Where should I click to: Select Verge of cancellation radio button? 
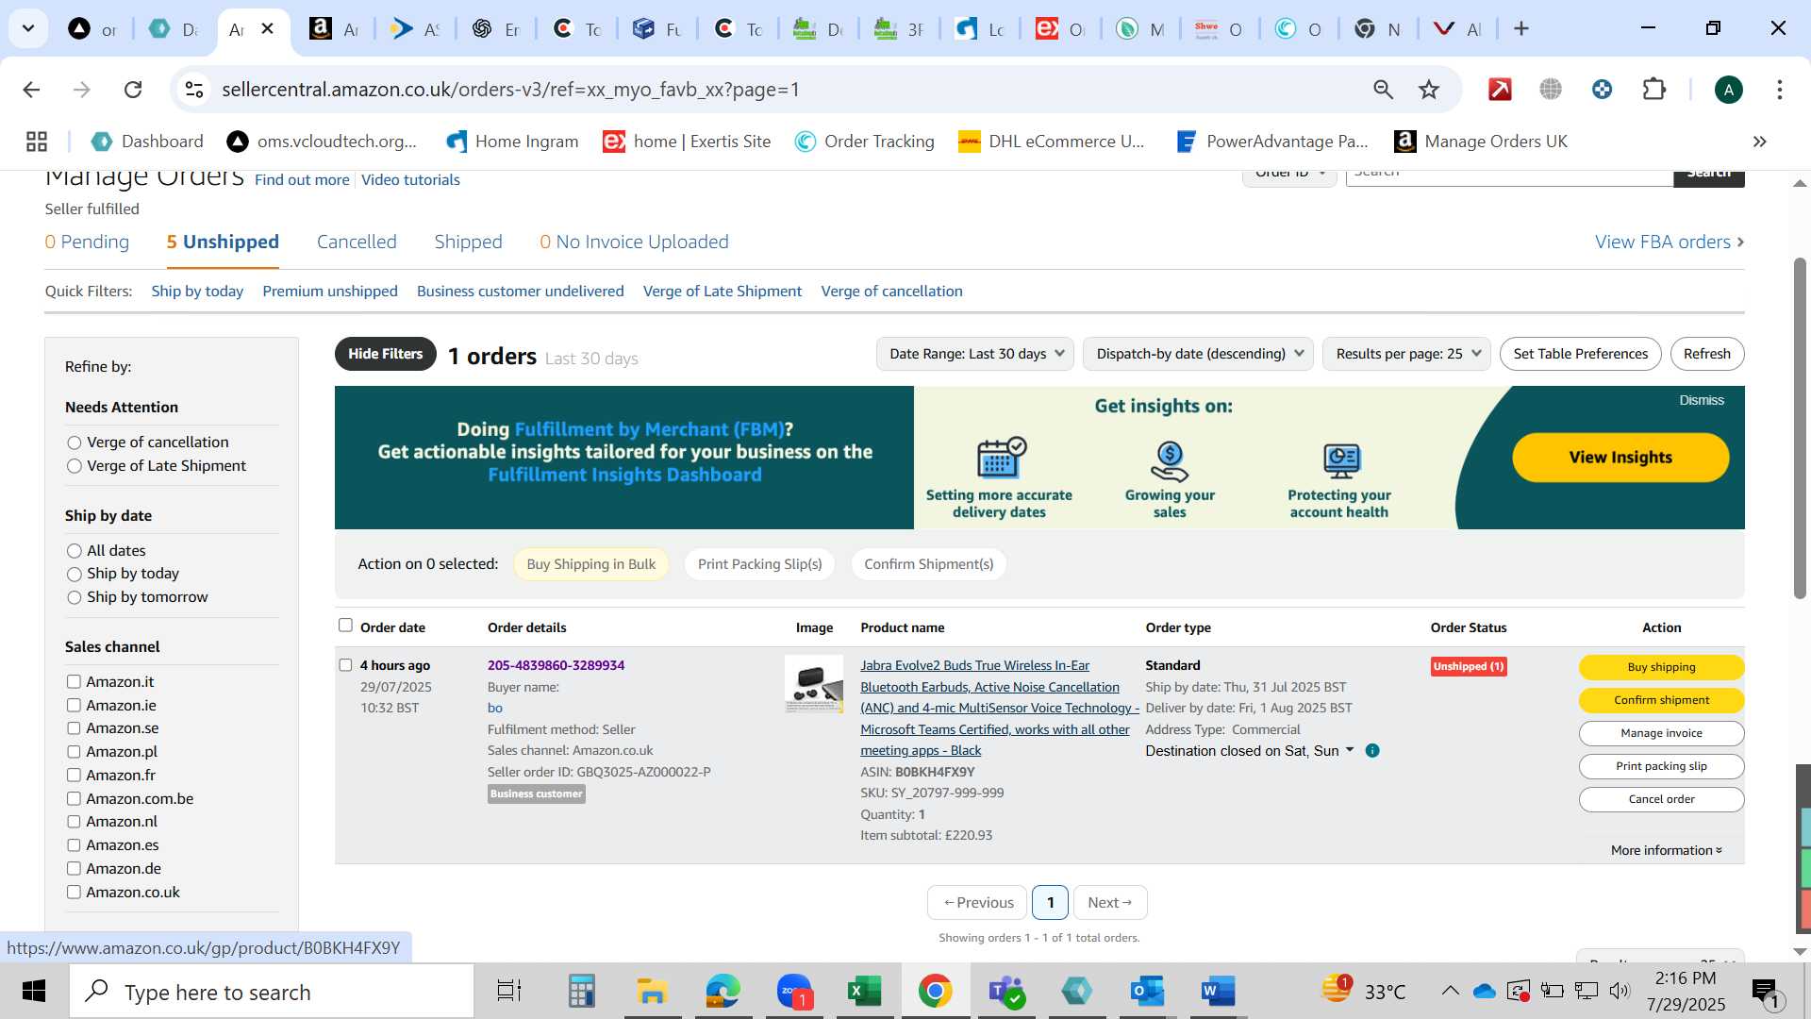pyautogui.click(x=75, y=443)
